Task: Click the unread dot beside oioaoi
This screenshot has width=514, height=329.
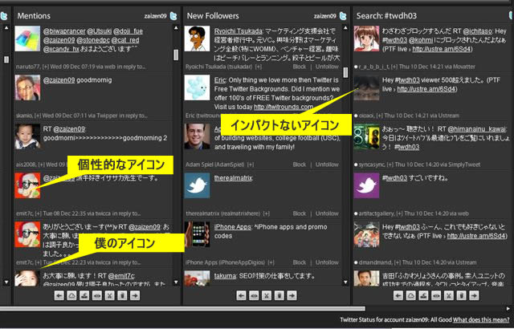Action: [x=356, y=116]
